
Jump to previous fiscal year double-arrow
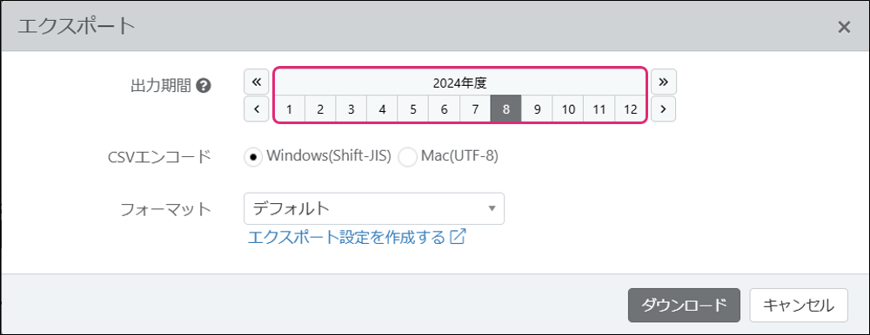pyautogui.click(x=257, y=82)
